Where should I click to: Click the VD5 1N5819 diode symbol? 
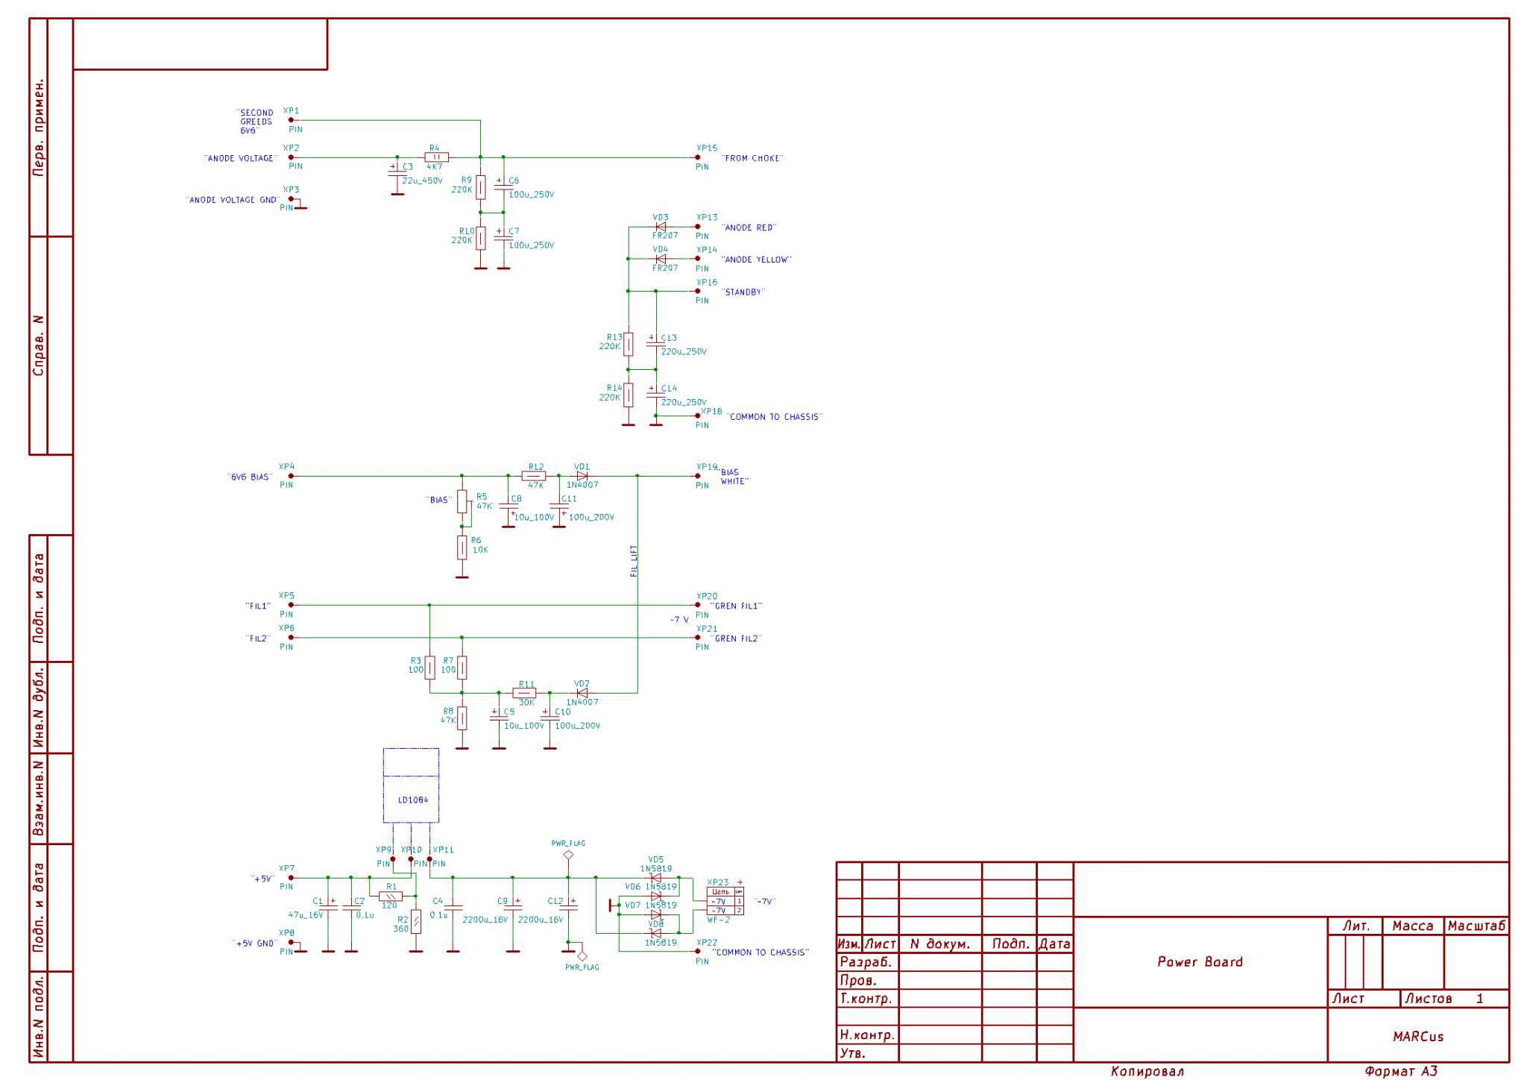[x=656, y=878]
